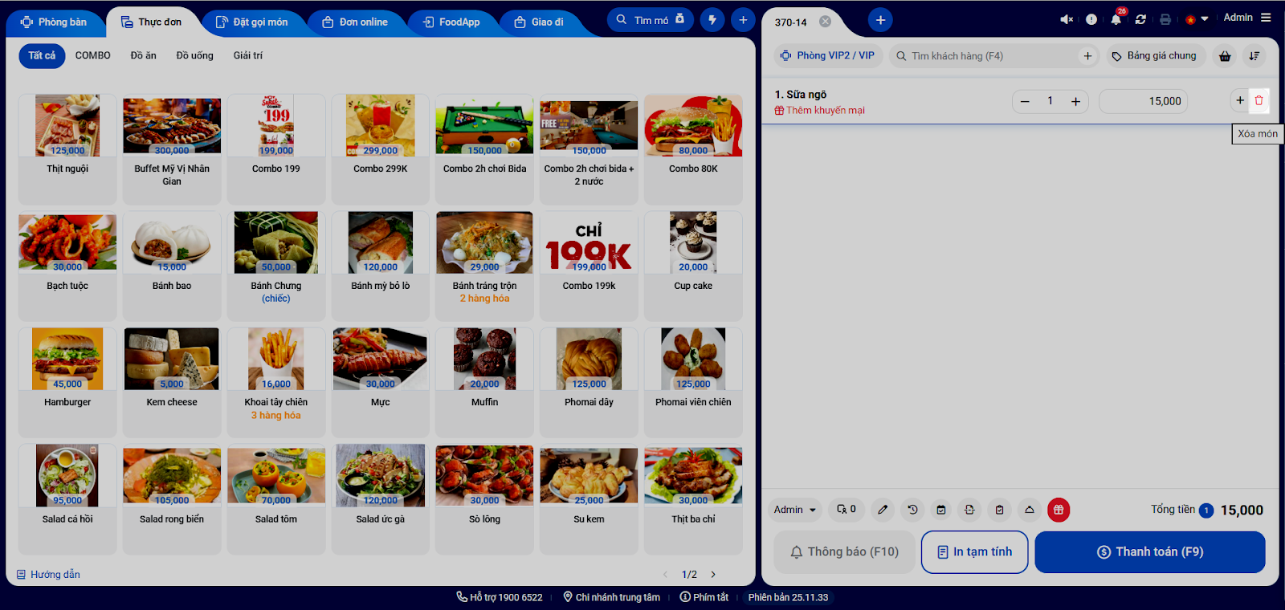The height and width of the screenshot is (610, 1285).
Task: Open Phím tắt shortcuts info
Action: click(x=704, y=597)
